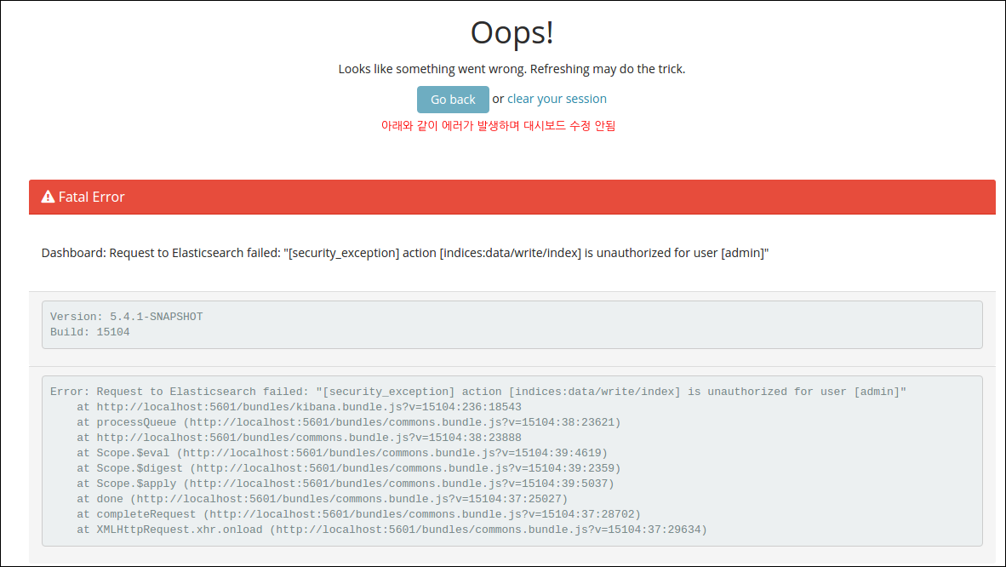1006x567 pixels.
Task: Select the Oops! heading
Action: [512, 32]
